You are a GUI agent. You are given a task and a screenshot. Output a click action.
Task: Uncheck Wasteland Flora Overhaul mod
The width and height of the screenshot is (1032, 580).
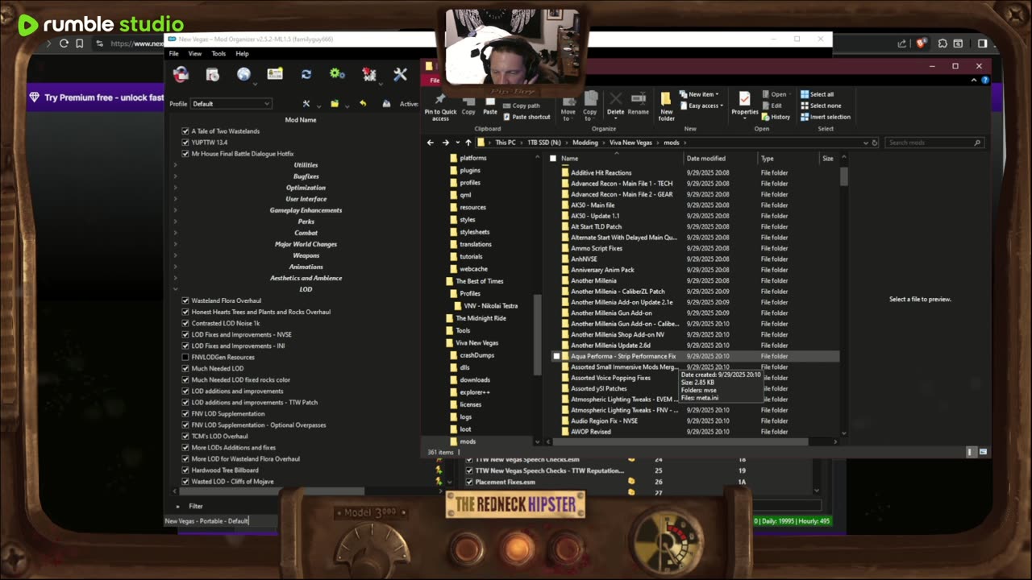coord(185,300)
